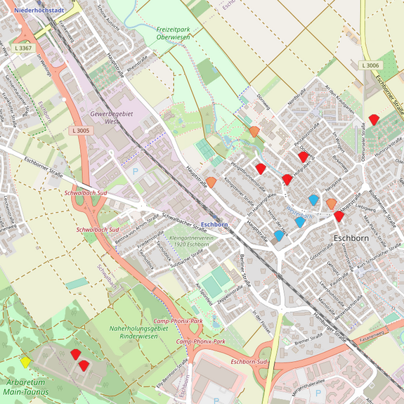Click the blue marker near Hinter der Heck

(x=279, y=236)
